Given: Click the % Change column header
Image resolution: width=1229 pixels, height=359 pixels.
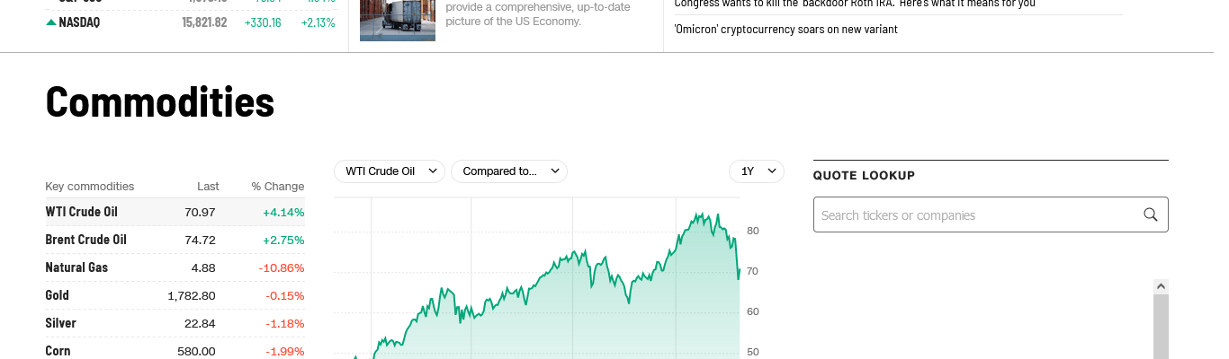Looking at the screenshot, I should pyautogui.click(x=277, y=187).
